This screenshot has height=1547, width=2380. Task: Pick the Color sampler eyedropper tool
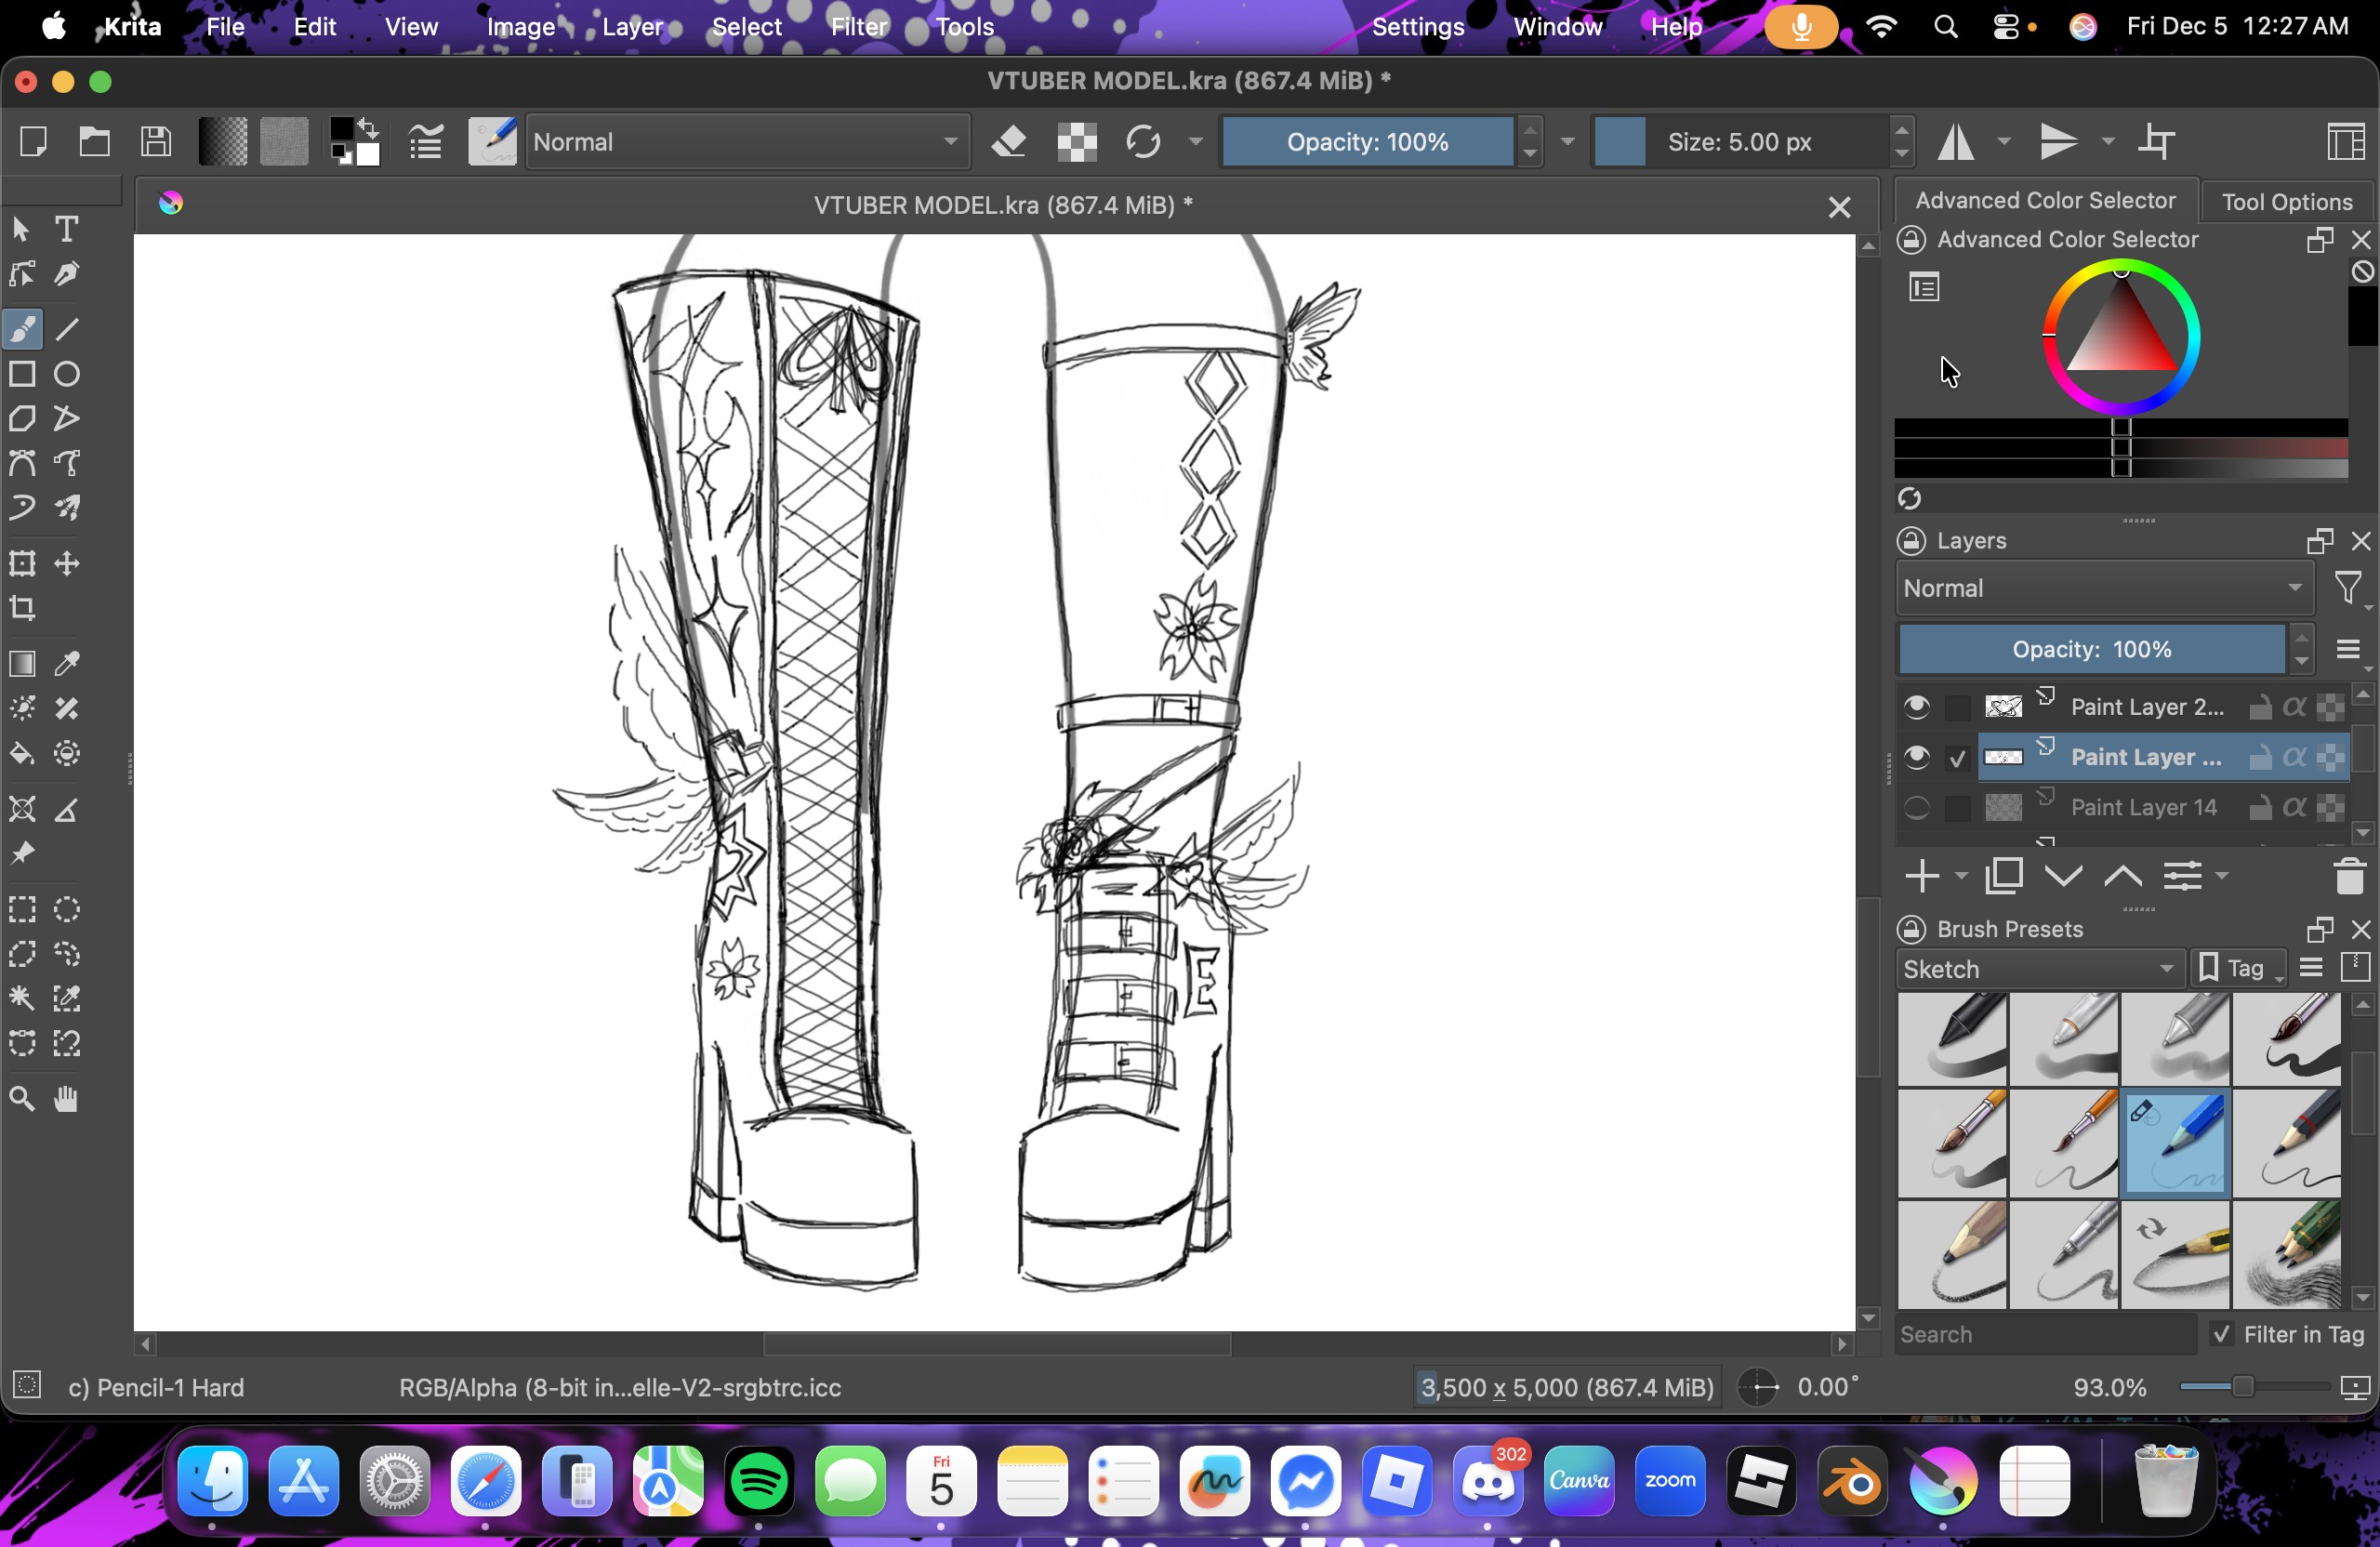pos(67,663)
